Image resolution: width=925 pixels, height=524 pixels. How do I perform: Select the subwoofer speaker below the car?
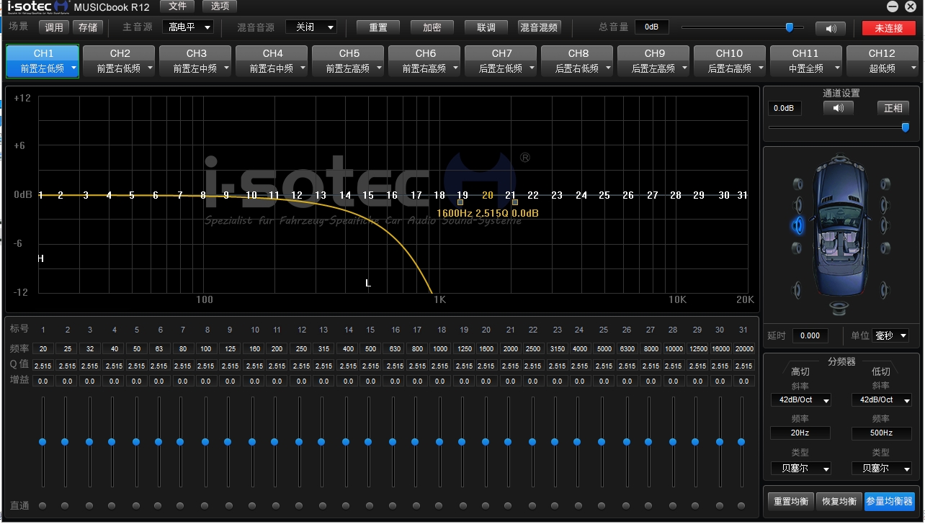838,309
